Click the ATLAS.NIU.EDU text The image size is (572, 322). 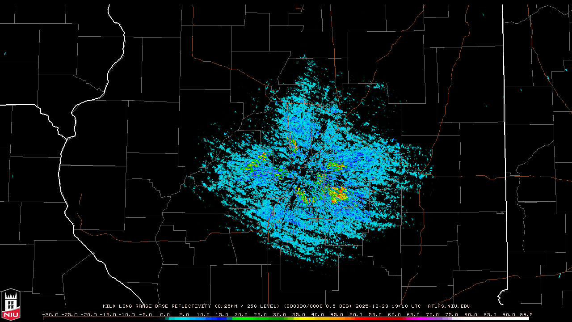[449, 306]
